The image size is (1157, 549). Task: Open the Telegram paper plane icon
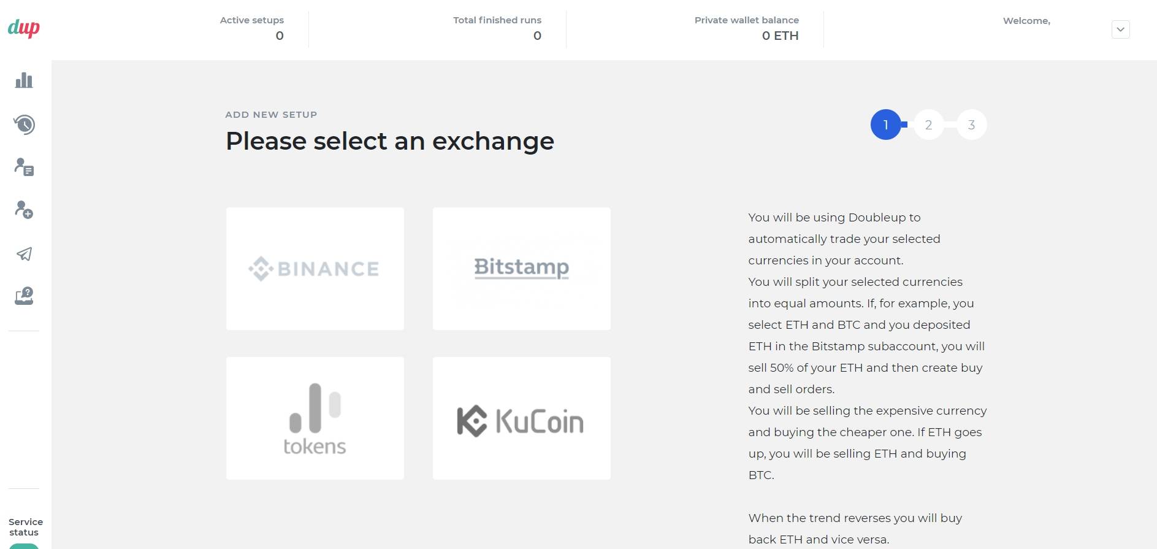coord(24,254)
